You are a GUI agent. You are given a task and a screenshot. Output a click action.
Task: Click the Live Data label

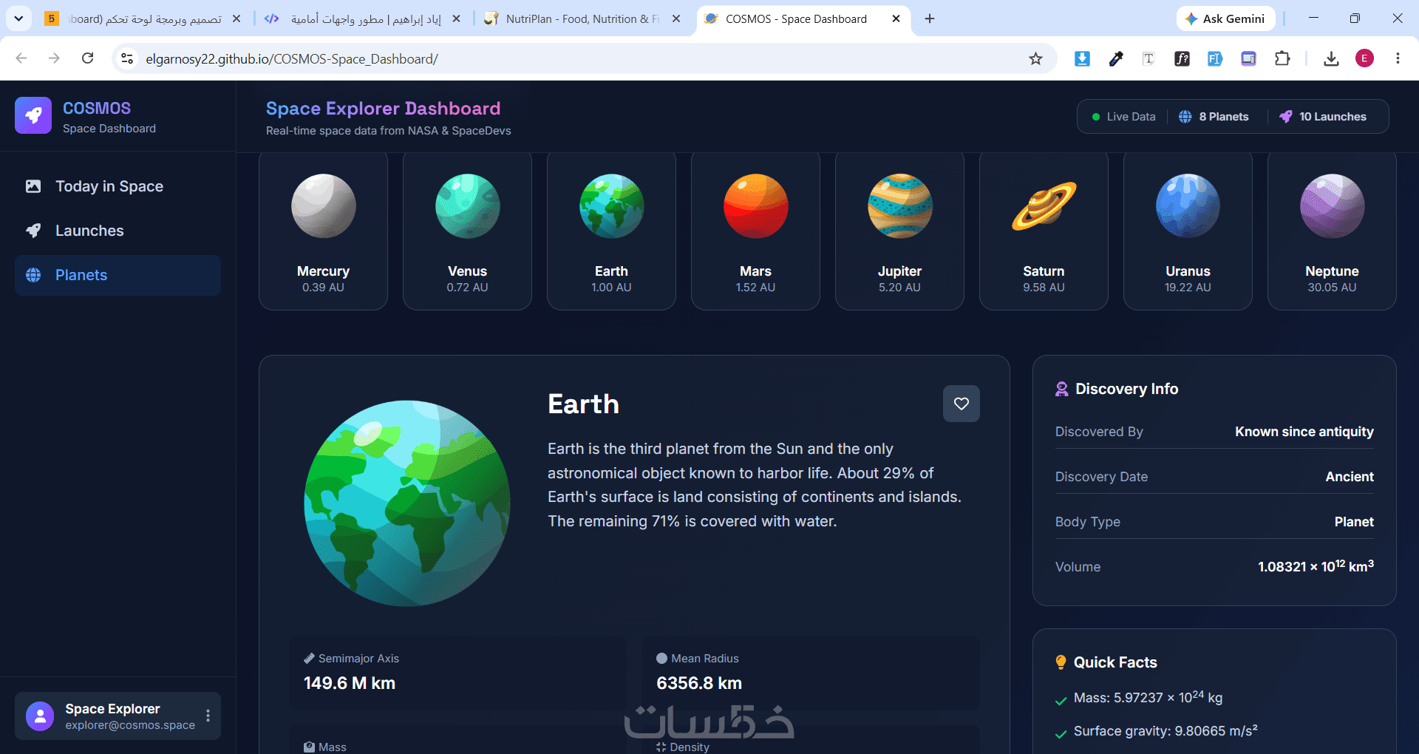1131,117
